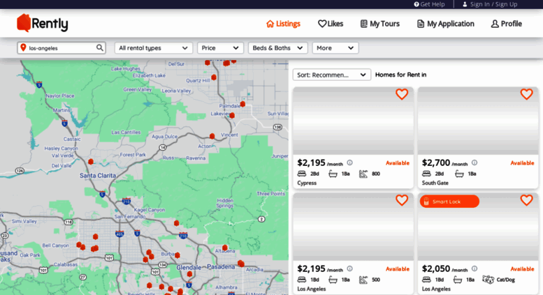This screenshot has height=295, width=543.
Task: Click the Smart Lock badge
Action: tap(449, 202)
